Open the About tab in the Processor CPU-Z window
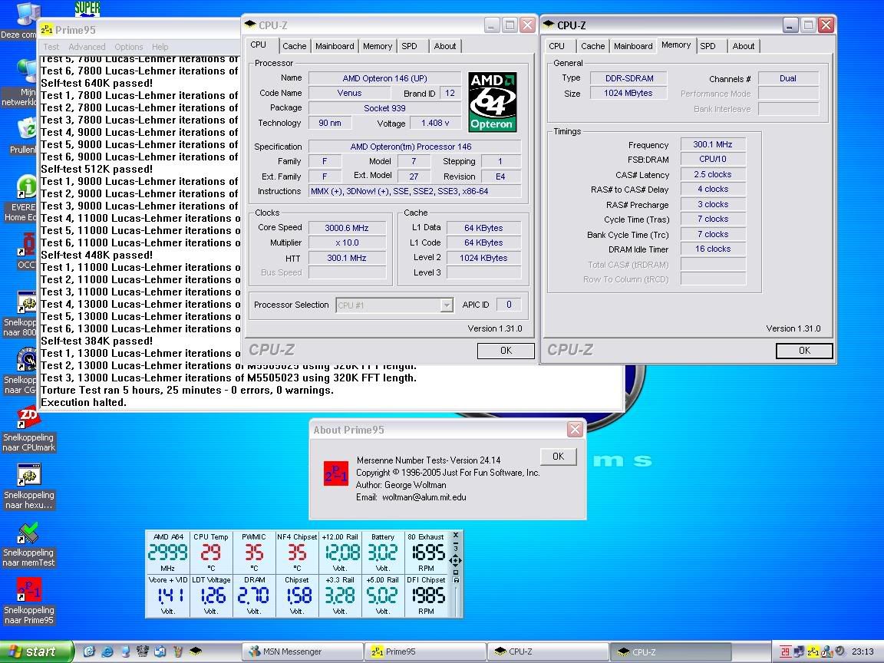This screenshot has height=663, width=884. coord(445,46)
